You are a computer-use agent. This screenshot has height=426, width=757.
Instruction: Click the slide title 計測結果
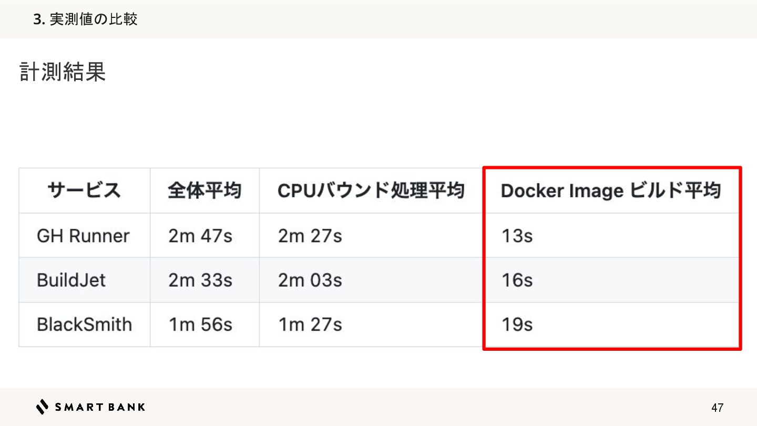tap(63, 72)
